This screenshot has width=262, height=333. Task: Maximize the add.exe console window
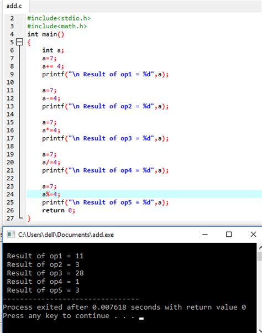[229, 235]
